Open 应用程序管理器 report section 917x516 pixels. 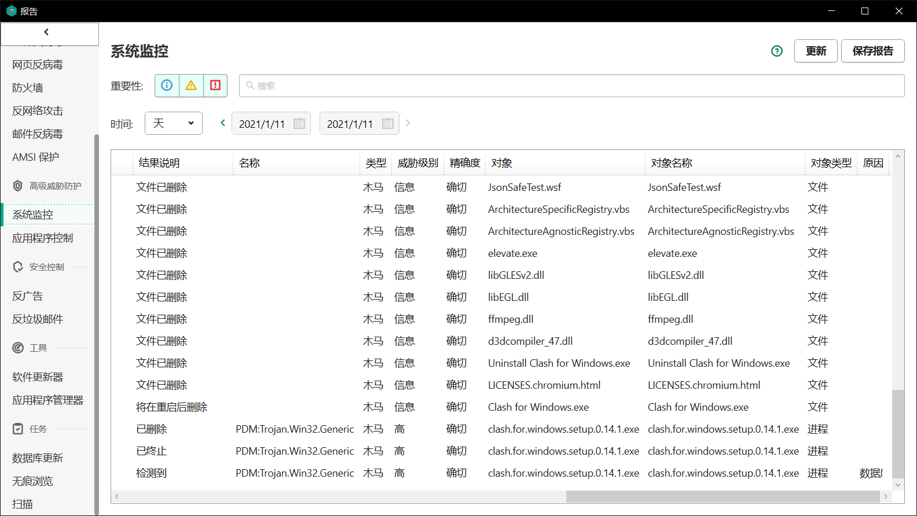pyautogui.click(x=48, y=400)
